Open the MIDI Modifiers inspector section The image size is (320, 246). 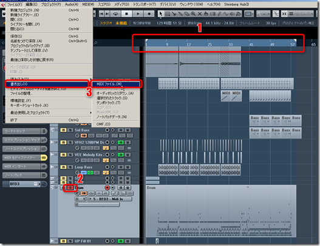[x=21, y=157]
